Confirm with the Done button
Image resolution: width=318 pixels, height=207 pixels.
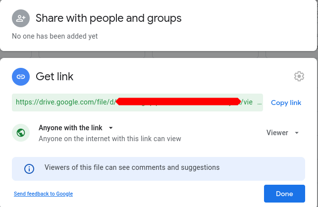284,194
